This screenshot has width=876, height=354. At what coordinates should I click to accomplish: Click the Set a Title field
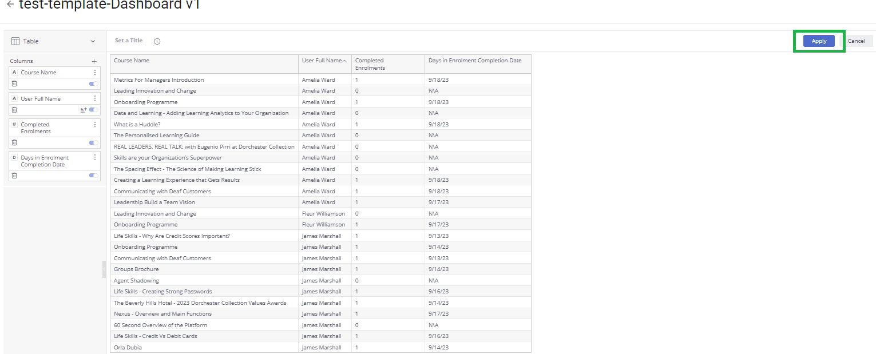point(128,40)
